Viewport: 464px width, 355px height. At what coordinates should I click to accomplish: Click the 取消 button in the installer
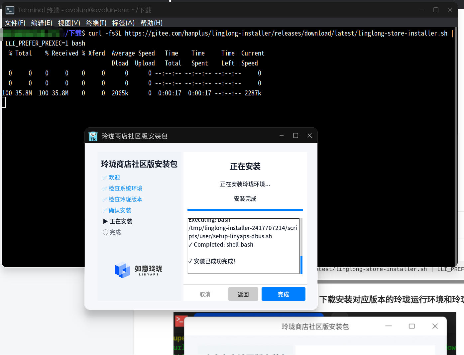(x=205, y=294)
